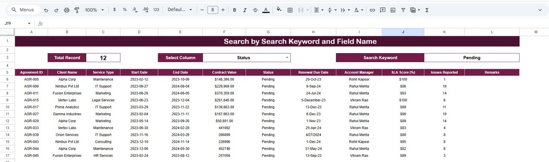This screenshot has height=162, width=549.
Task: Click the Remarks header cell
Action: click(492, 72)
